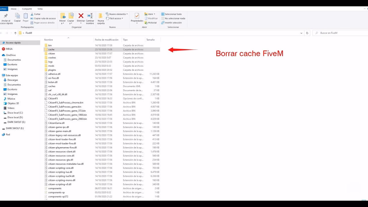Open the Abrir dropdown

[150, 14]
